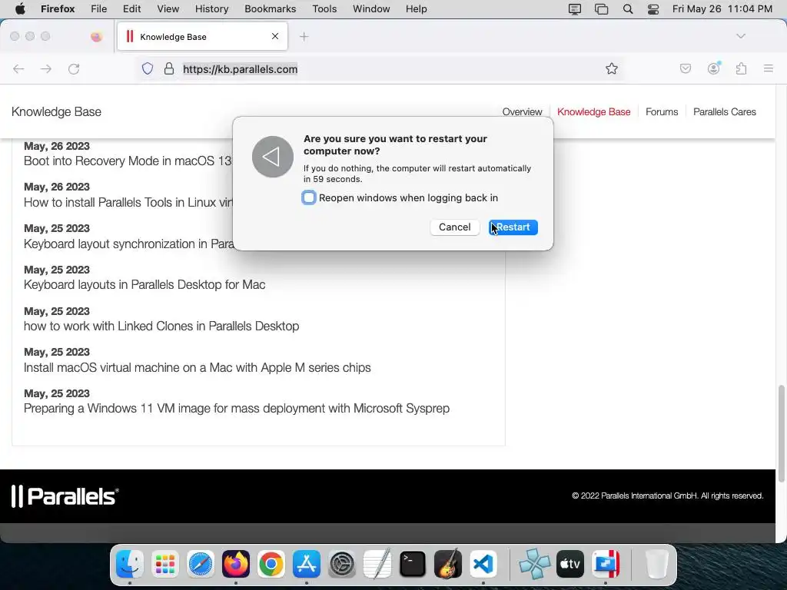This screenshot has height=590, width=787.
Task: Confirm with the Restart button
Action: (x=513, y=227)
